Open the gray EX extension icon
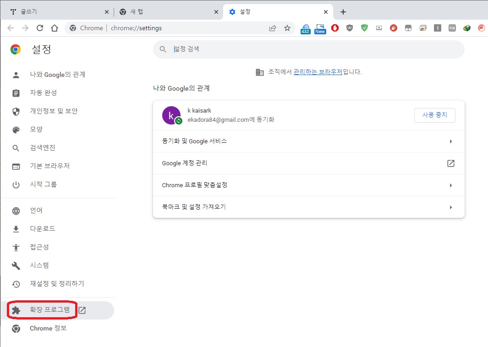 pos(452,28)
